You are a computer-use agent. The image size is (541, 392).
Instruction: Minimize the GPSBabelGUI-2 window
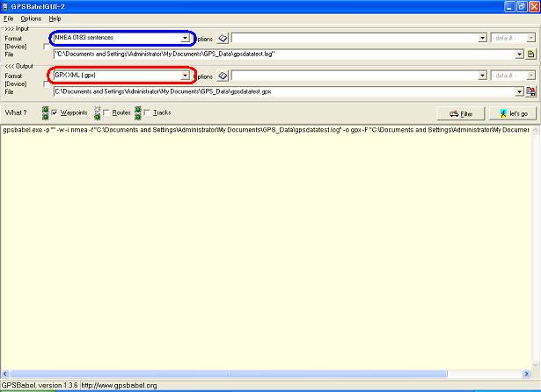(509, 6)
